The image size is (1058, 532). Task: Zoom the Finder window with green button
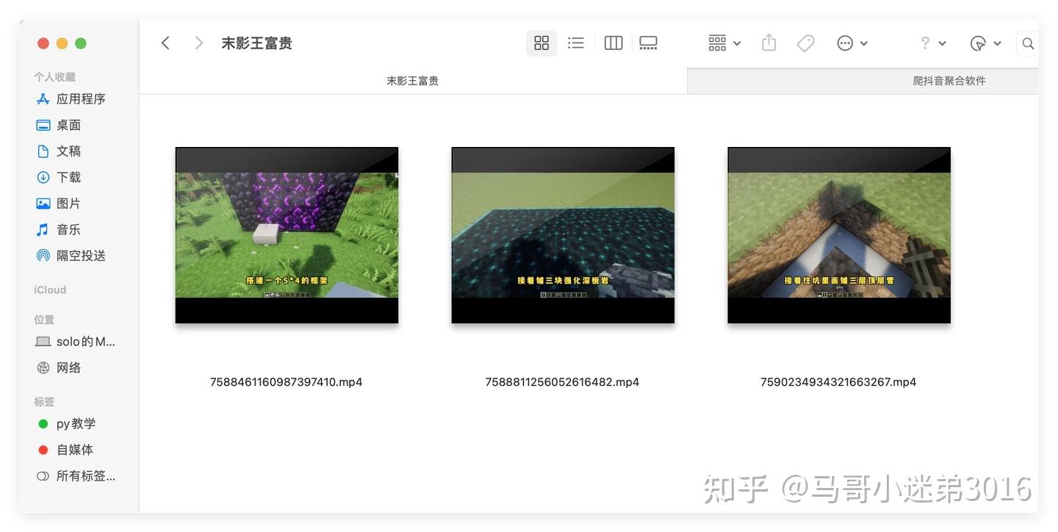(x=81, y=43)
